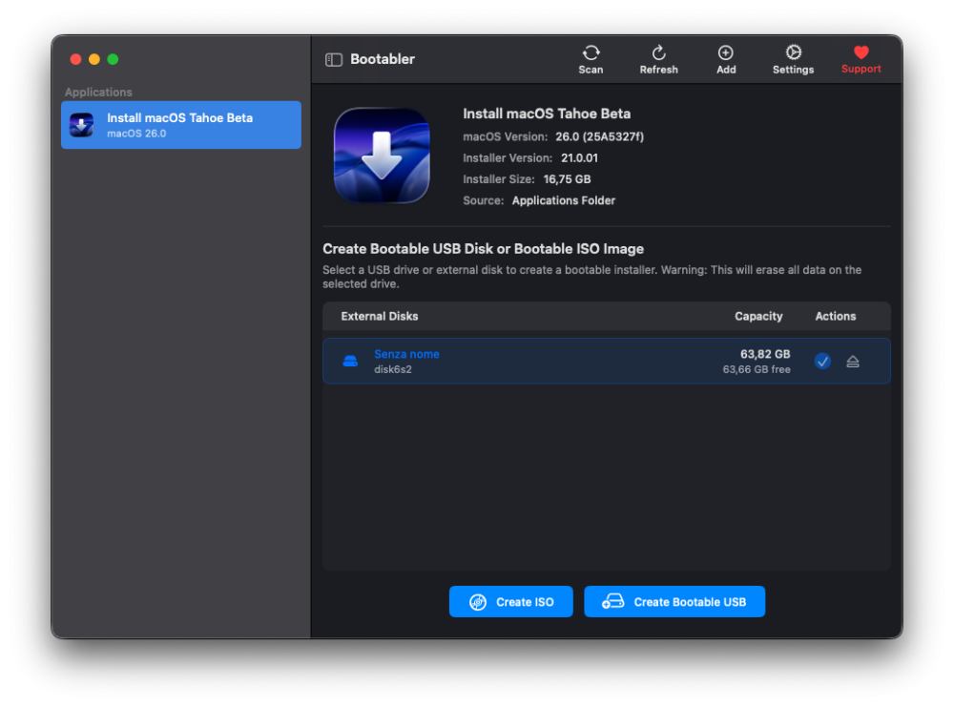954x707 pixels.
Task: Click the macOS Version value 26.0 (25A5327f)
Action: [x=599, y=136]
